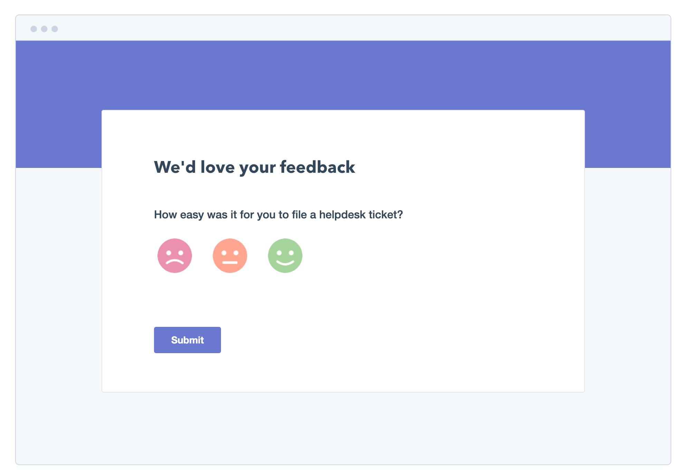This screenshot has width=683, height=472.
Task: Click the word "file" in the question
Action: [299, 215]
